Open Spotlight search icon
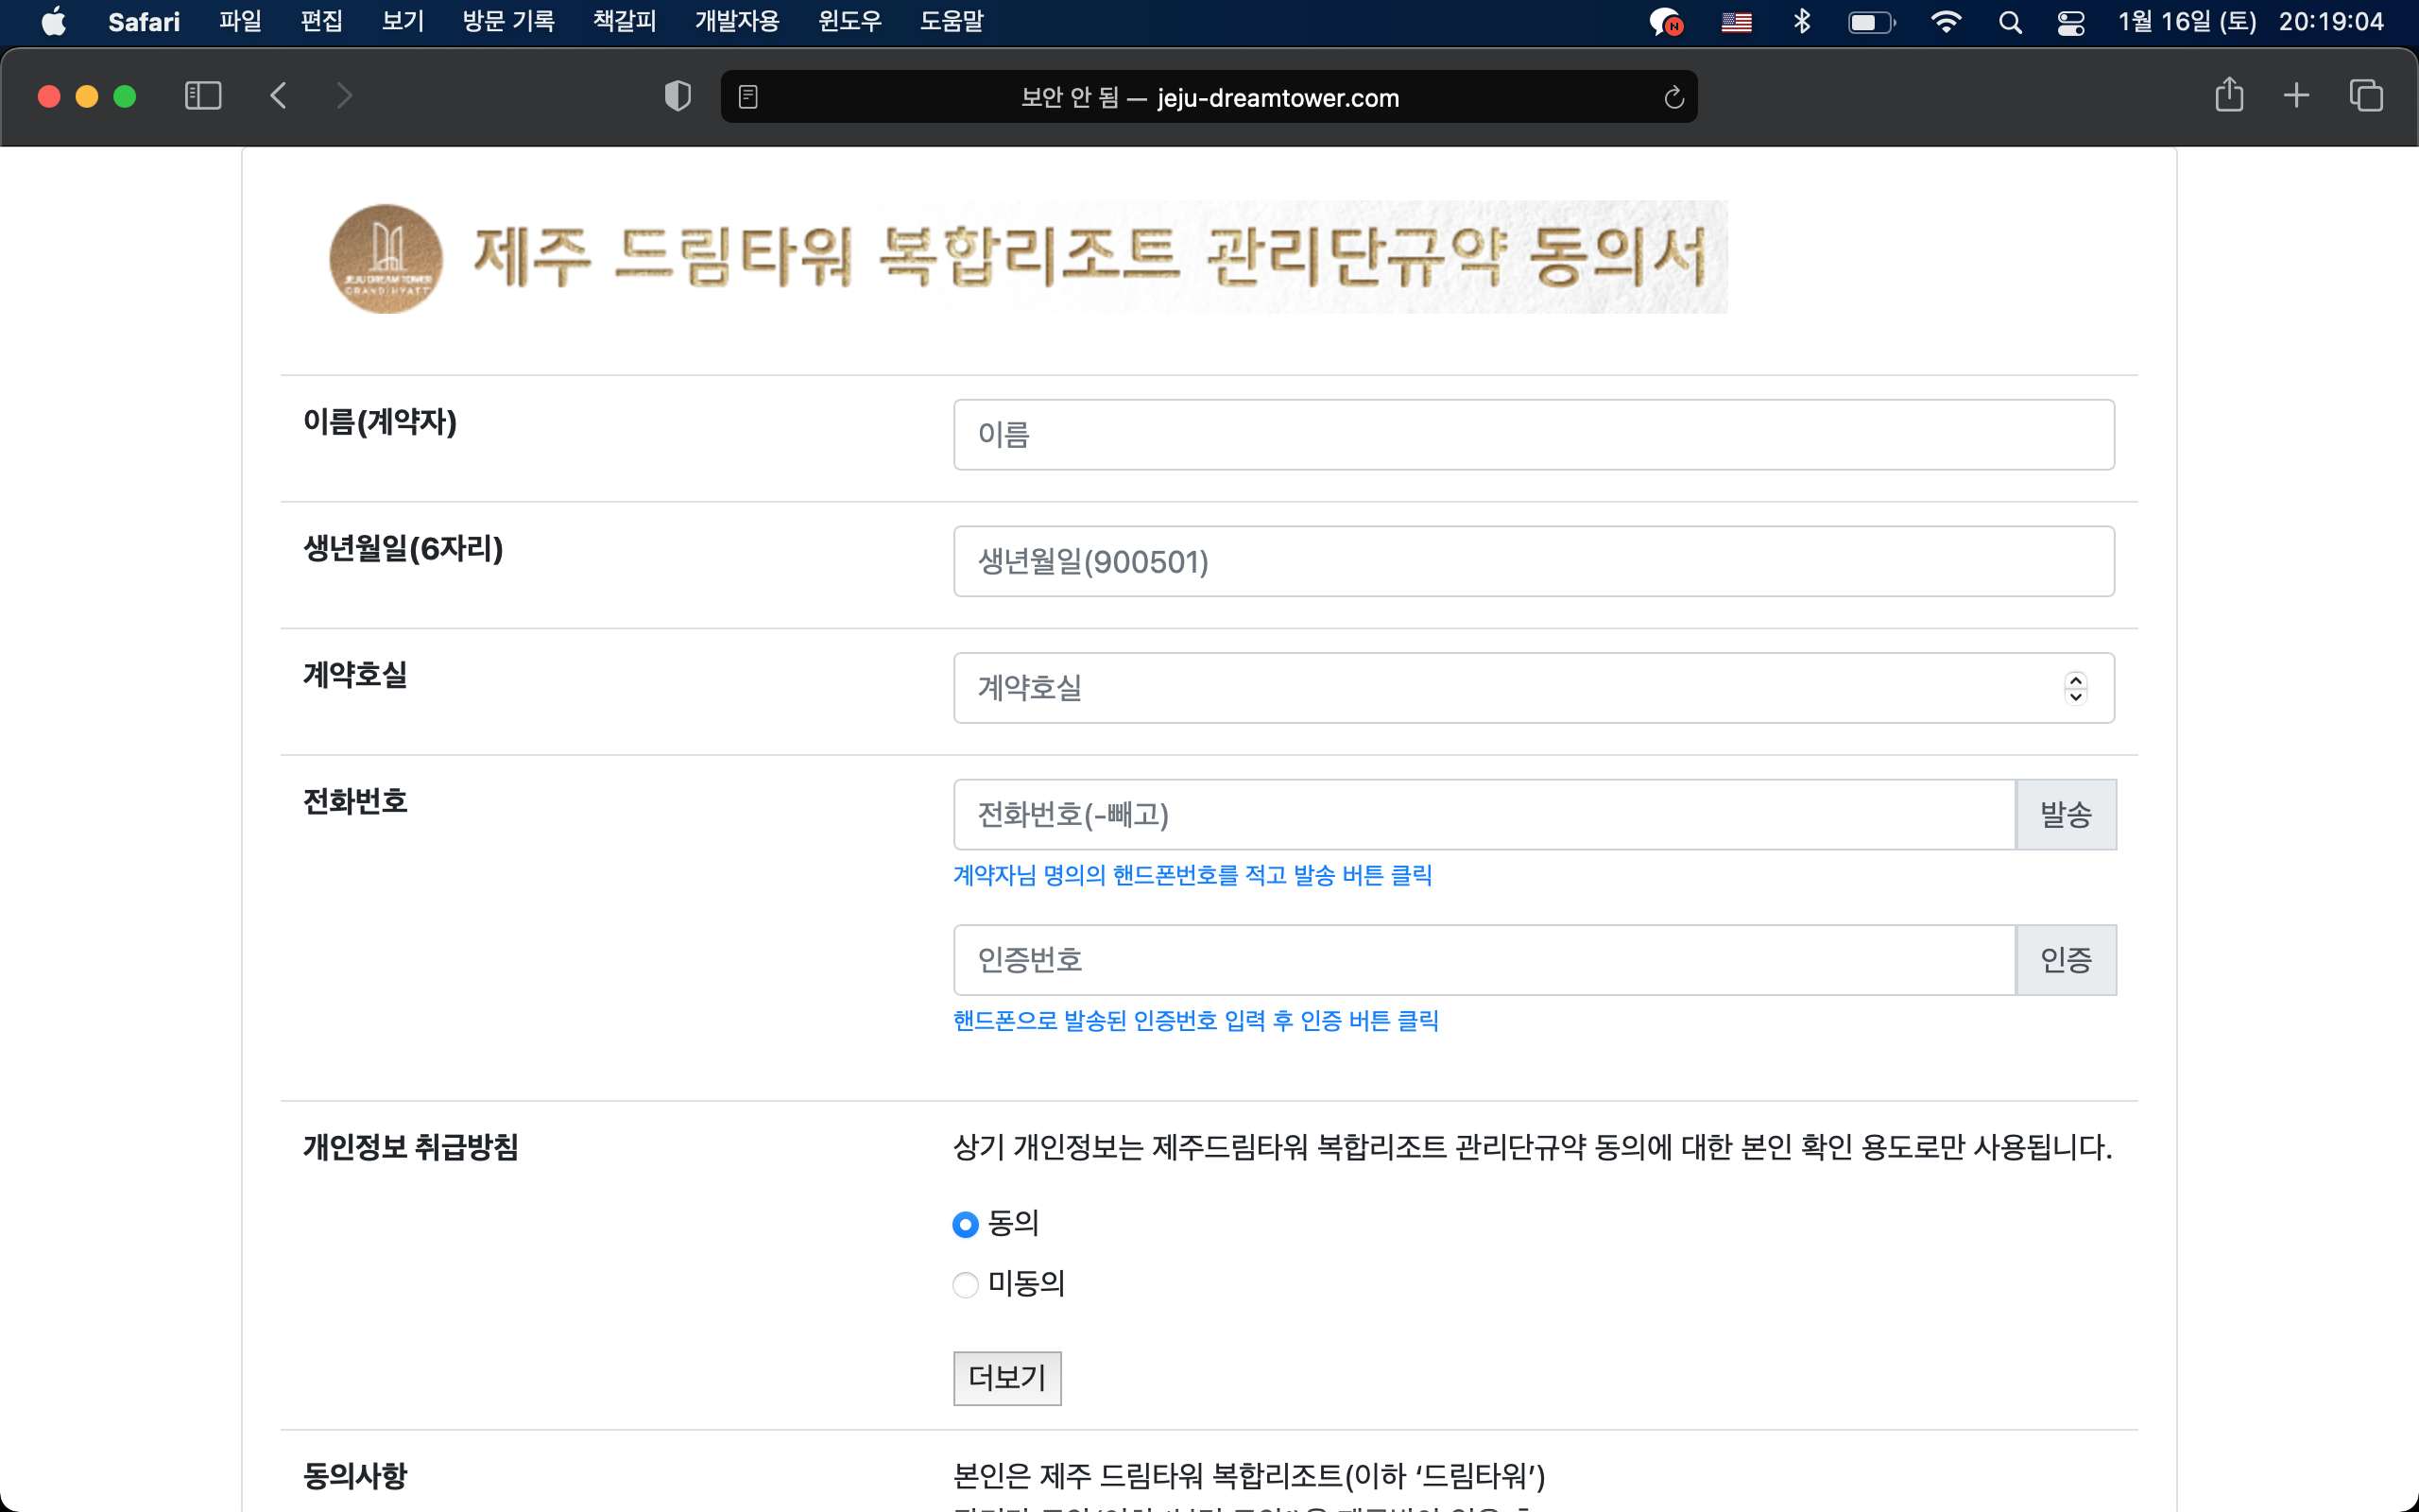This screenshot has width=2419, height=1512. pos(2010,22)
